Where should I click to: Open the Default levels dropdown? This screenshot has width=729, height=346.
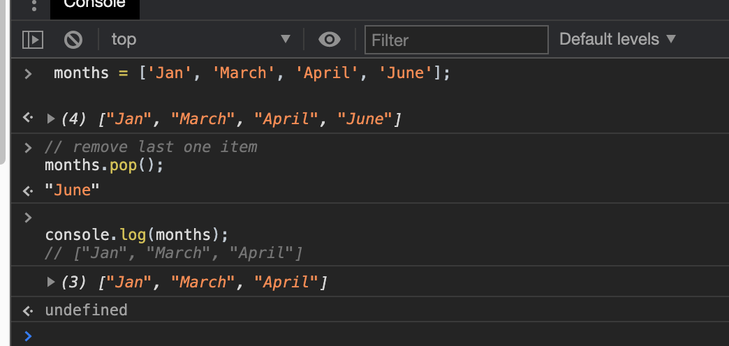pyautogui.click(x=617, y=40)
